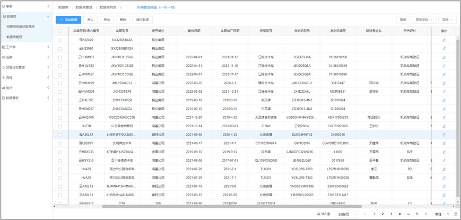This screenshot has width=461, height=220.
Task: Toggle select-all checkbox in table header
Action: [x=60, y=31]
